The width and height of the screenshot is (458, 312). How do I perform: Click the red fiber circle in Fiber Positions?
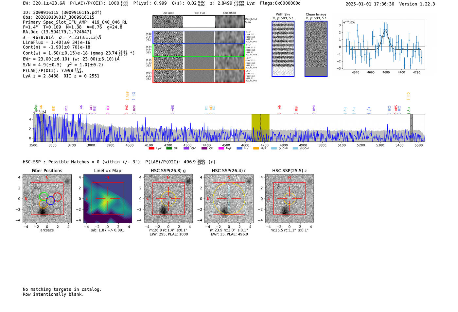pos(57,197)
